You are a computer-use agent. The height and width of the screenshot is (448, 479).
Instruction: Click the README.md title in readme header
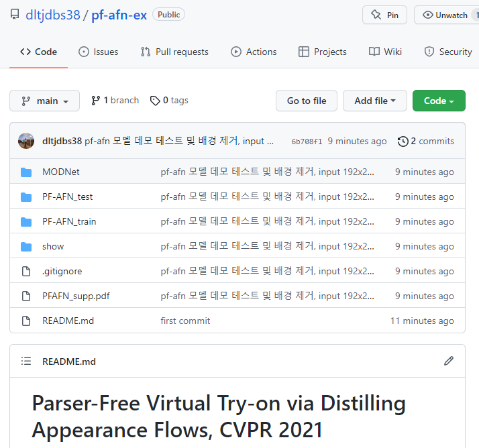(x=68, y=361)
